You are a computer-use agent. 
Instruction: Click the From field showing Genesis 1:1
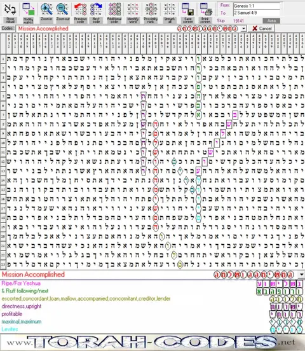pos(257,6)
